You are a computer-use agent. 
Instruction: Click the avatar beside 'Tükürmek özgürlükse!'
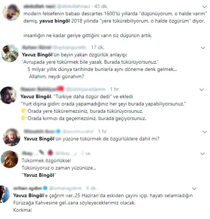pyautogui.click(x=10, y=159)
